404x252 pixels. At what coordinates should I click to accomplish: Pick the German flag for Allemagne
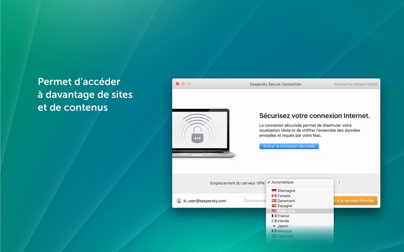point(274,191)
